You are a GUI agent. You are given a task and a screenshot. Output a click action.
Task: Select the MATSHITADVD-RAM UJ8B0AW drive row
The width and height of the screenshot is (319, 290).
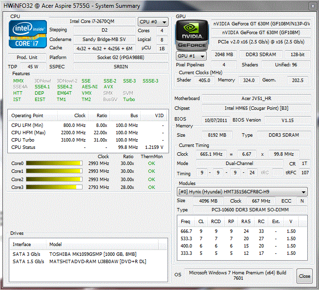click(x=88, y=262)
